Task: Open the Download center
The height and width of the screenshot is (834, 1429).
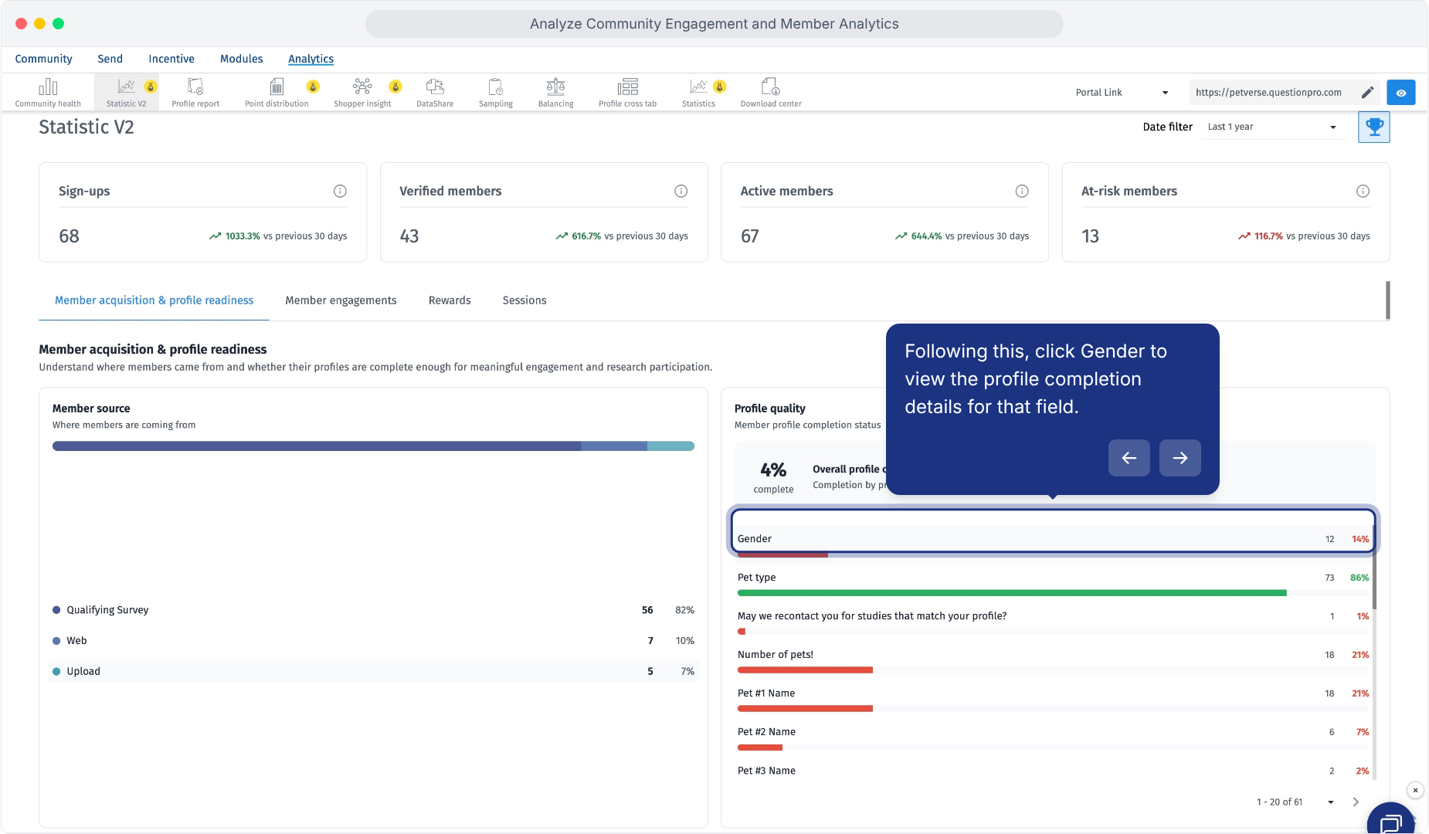Action: click(771, 92)
